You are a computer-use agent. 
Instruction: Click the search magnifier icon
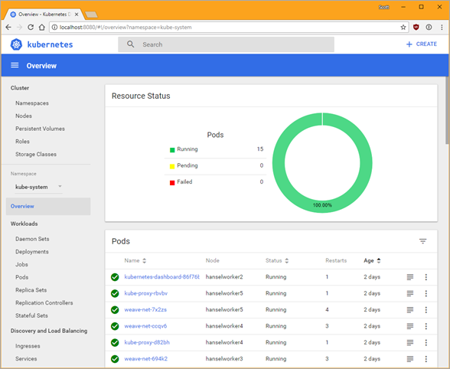tap(131, 44)
